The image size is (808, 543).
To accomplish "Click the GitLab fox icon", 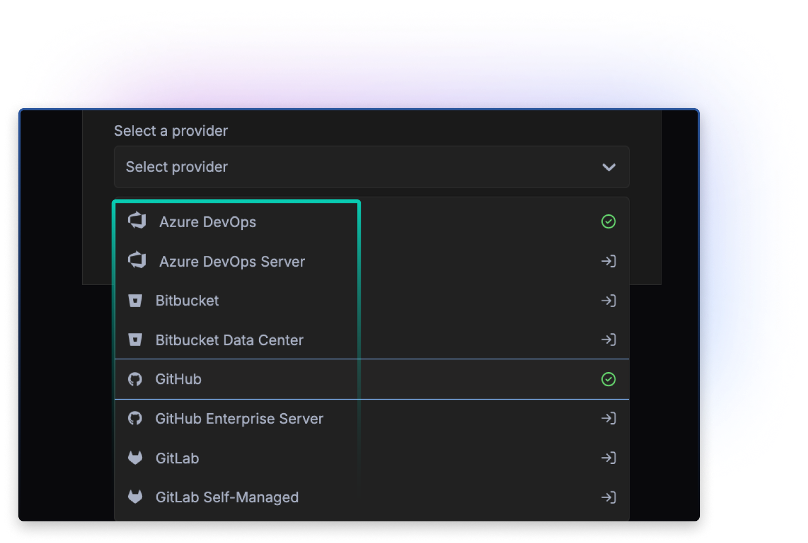I will point(135,458).
